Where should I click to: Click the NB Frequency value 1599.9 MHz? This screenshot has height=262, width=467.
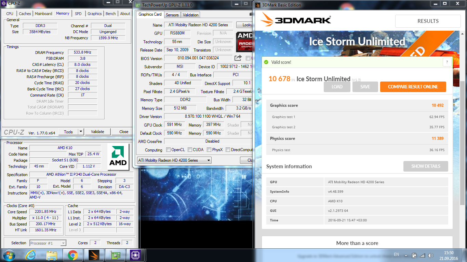tap(108, 38)
